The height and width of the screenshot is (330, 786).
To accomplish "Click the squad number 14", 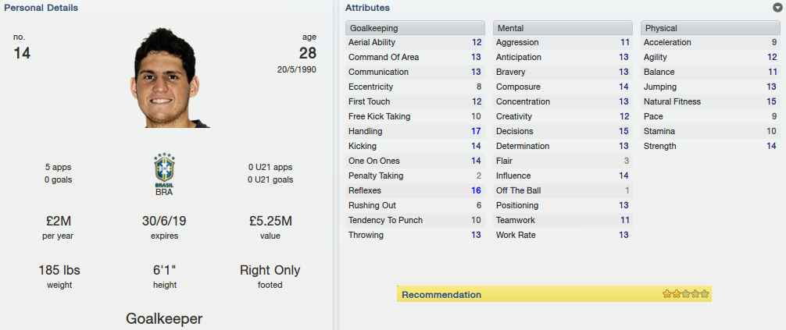I will (x=22, y=53).
